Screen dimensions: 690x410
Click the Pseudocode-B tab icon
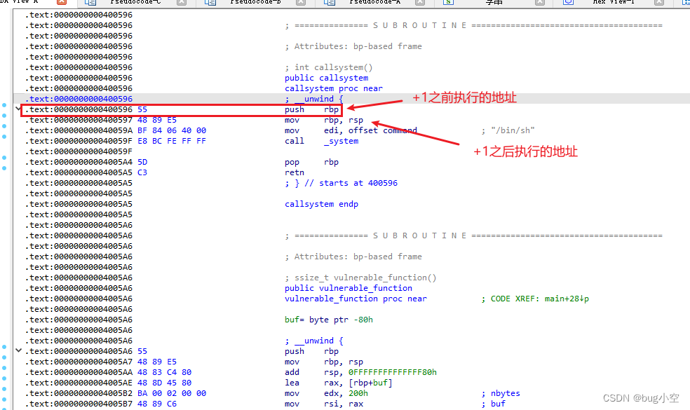[210, 2]
